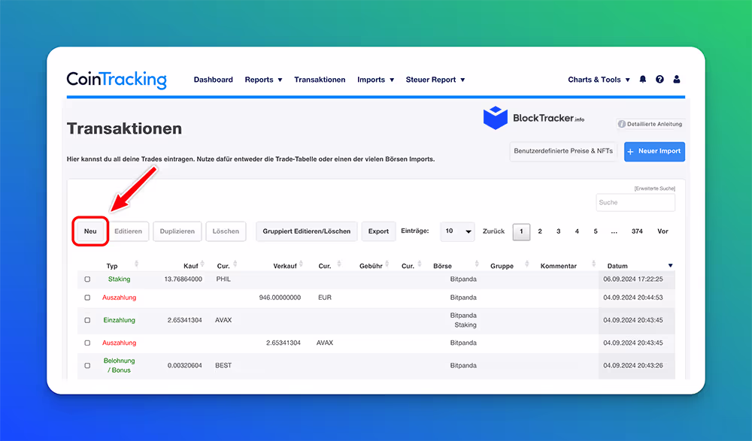Click the CoinTracking logo

(117, 80)
